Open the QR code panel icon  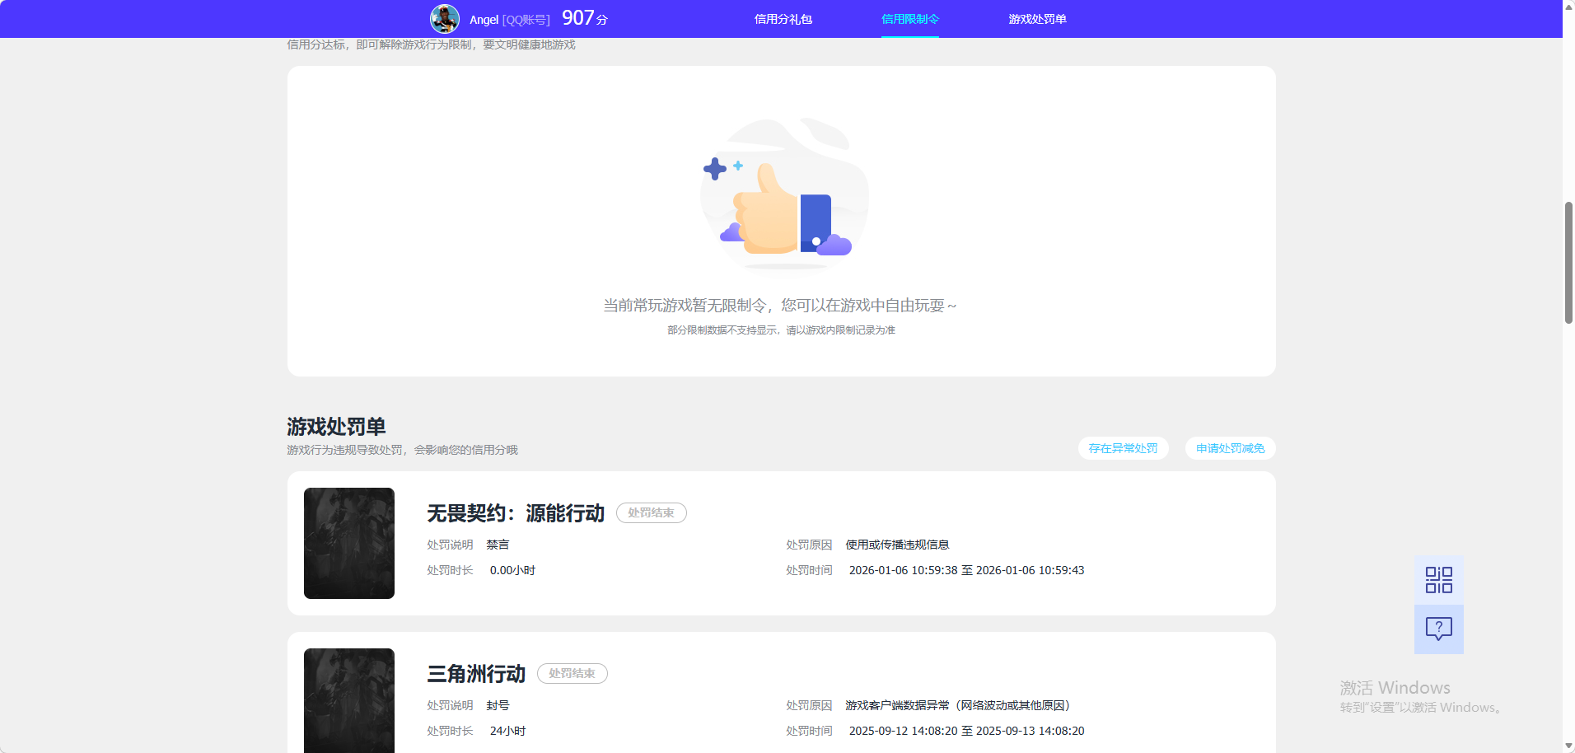(1438, 579)
